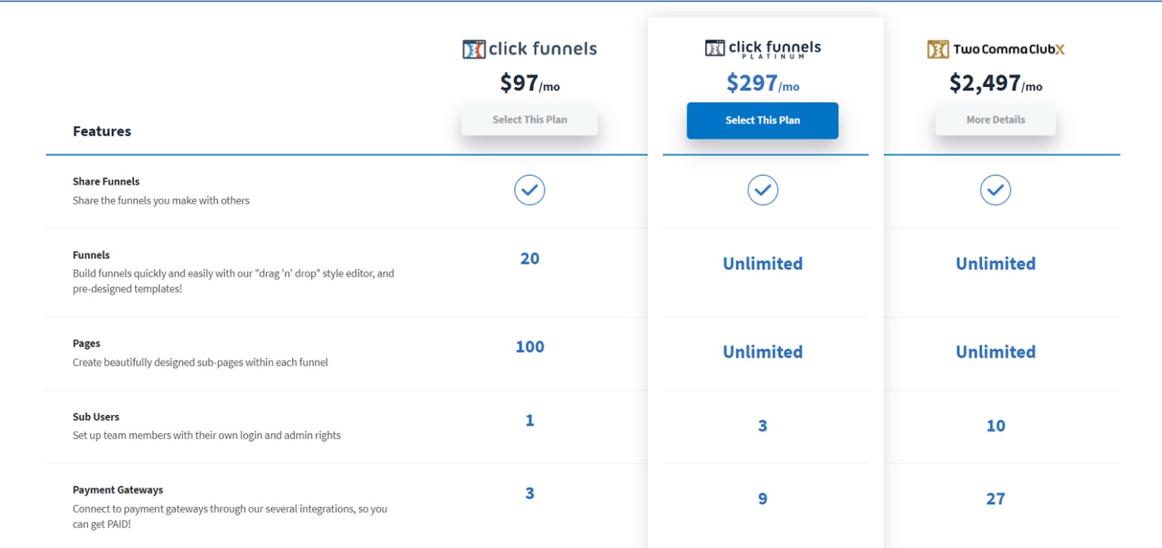Click the Features column header
Image resolution: width=1162 pixels, height=548 pixels.
pos(102,132)
